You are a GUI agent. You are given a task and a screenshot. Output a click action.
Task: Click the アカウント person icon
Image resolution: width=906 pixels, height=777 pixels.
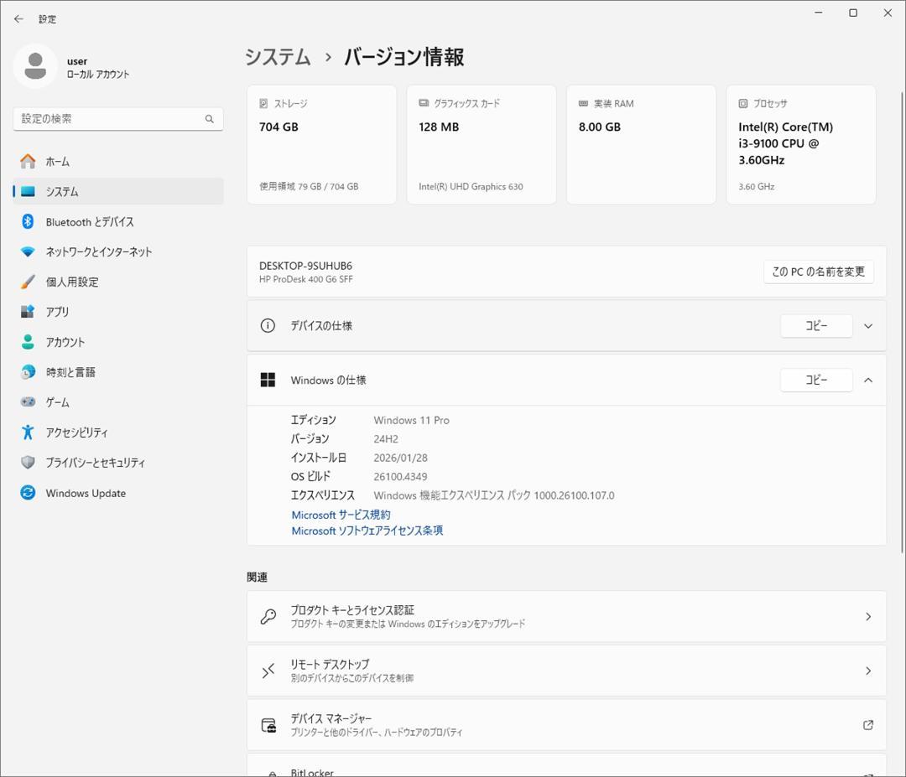[28, 342]
